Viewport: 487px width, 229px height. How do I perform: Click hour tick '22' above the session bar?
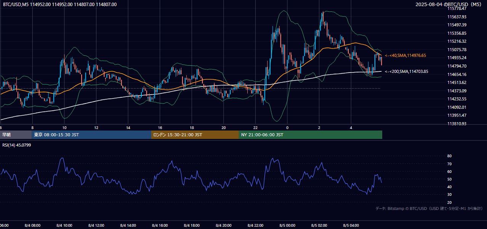pyautogui.click(x=256, y=127)
